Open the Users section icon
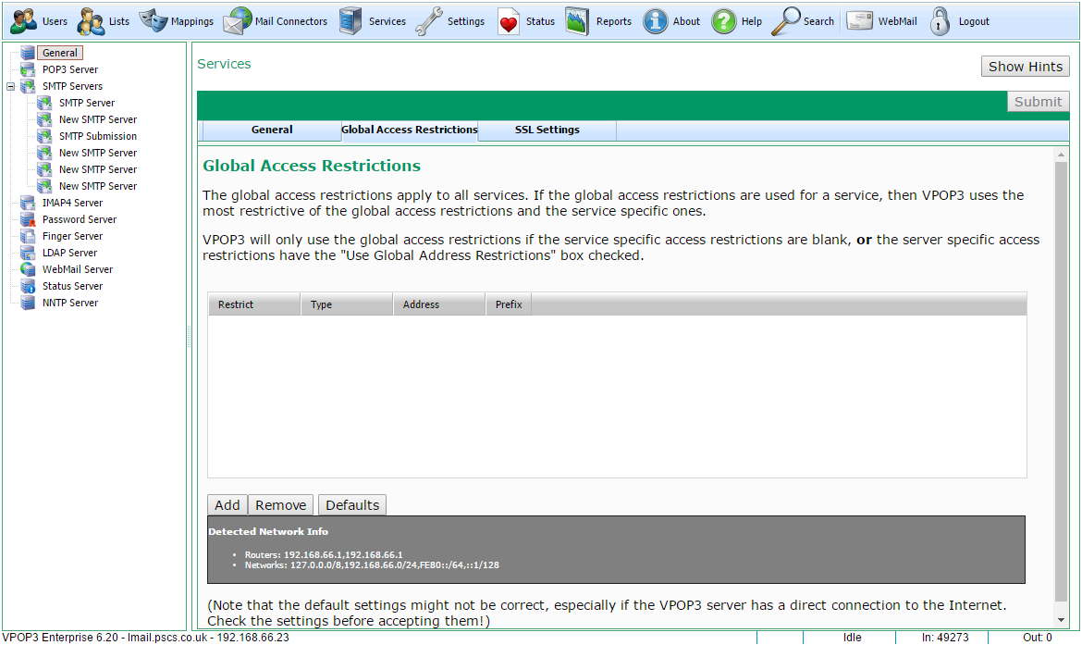1082x645 pixels. (23, 21)
